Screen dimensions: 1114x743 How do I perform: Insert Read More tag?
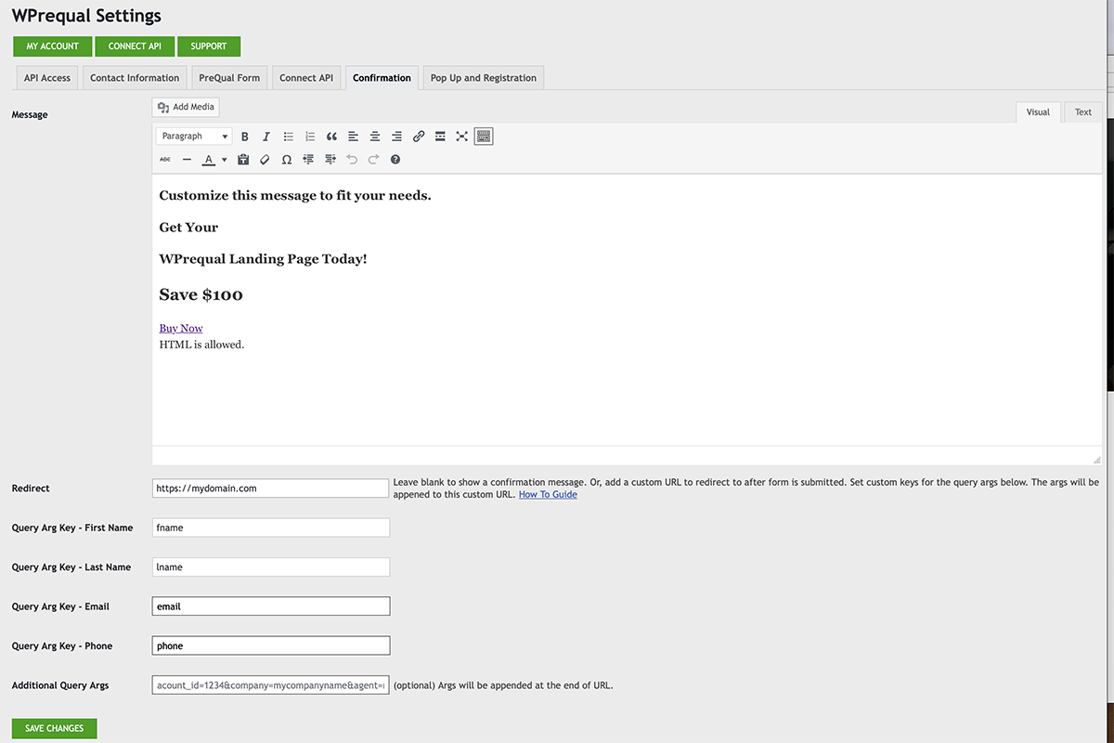[x=440, y=137]
